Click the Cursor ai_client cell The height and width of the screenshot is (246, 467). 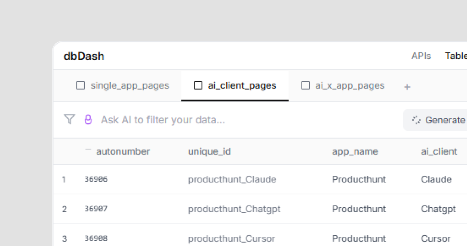point(436,239)
